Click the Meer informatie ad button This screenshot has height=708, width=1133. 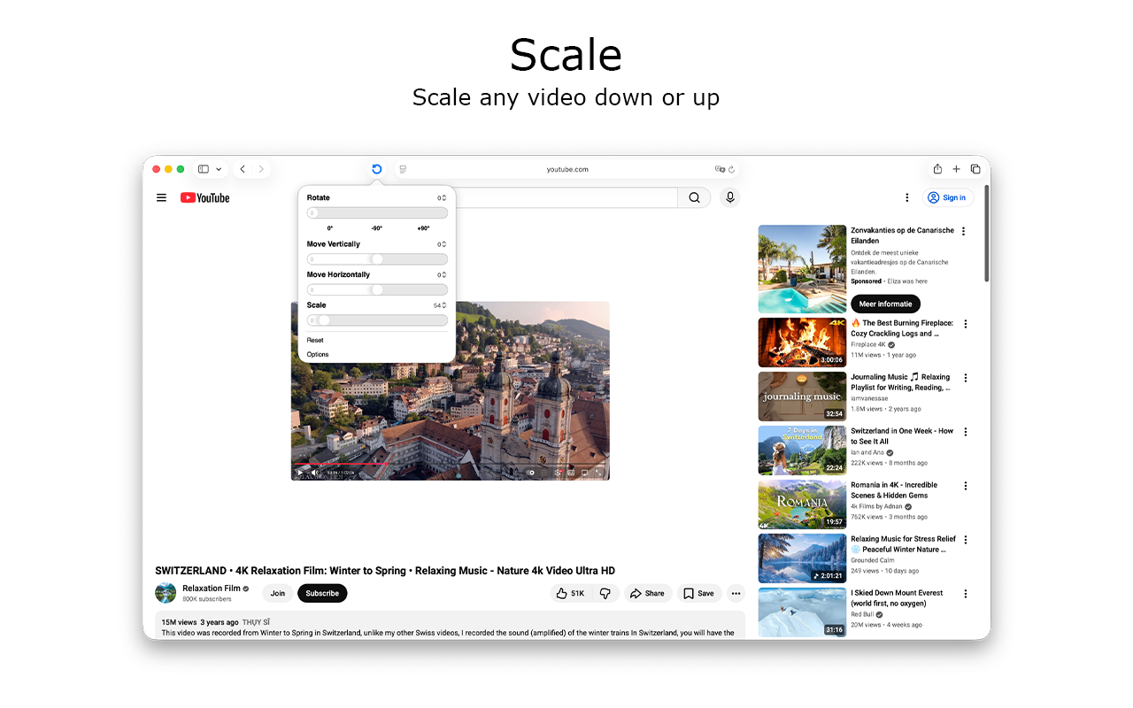pyautogui.click(x=885, y=304)
